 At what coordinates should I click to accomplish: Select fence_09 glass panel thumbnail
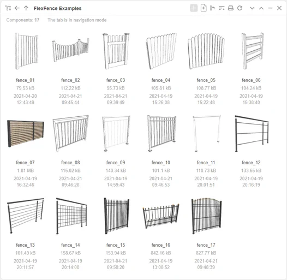click(x=116, y=133)
